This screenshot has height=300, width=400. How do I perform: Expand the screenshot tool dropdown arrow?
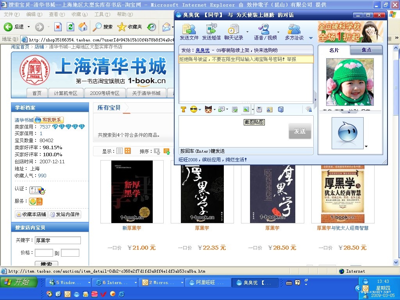(x=253, y=110)
